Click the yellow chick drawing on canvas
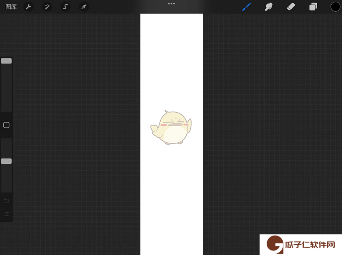Image resolution: width=342 pixels, height=255 pixels. click(171, 127)
